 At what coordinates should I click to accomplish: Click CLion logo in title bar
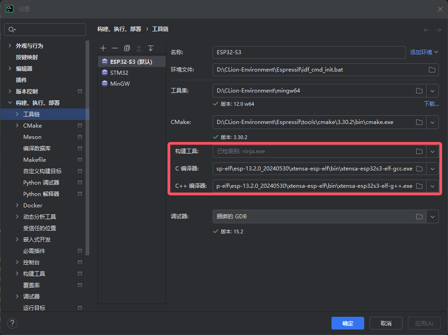point(10,9)
